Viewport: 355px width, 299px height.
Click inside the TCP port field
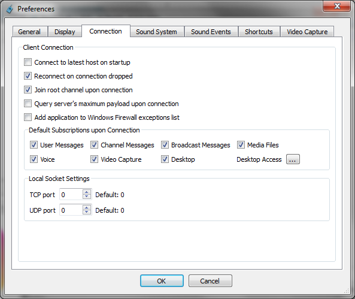71,194
